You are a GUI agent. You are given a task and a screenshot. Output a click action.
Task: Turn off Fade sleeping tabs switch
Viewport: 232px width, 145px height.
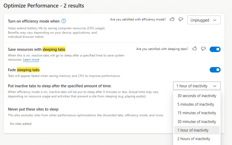click(x=215, y=70)
